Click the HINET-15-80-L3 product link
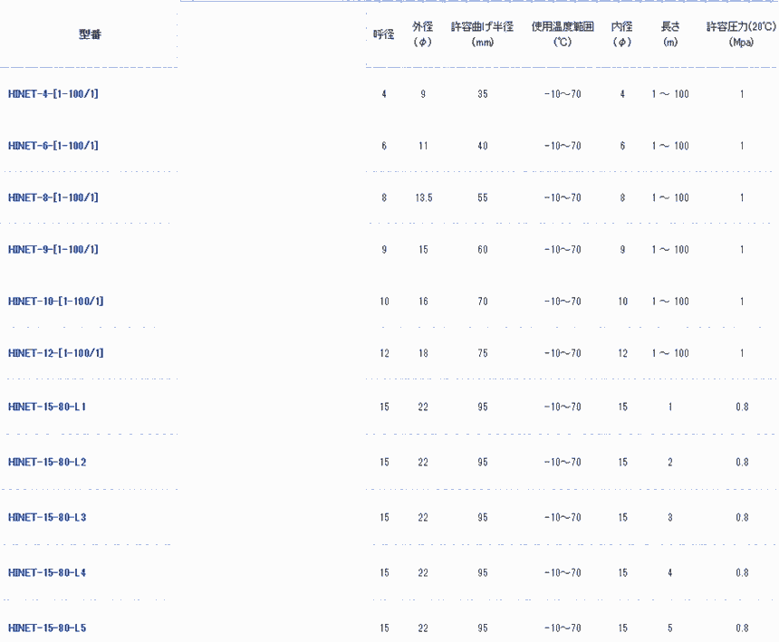Image resolution: width=779 pixels, height=642 pixels. click(x=47, y=518)
